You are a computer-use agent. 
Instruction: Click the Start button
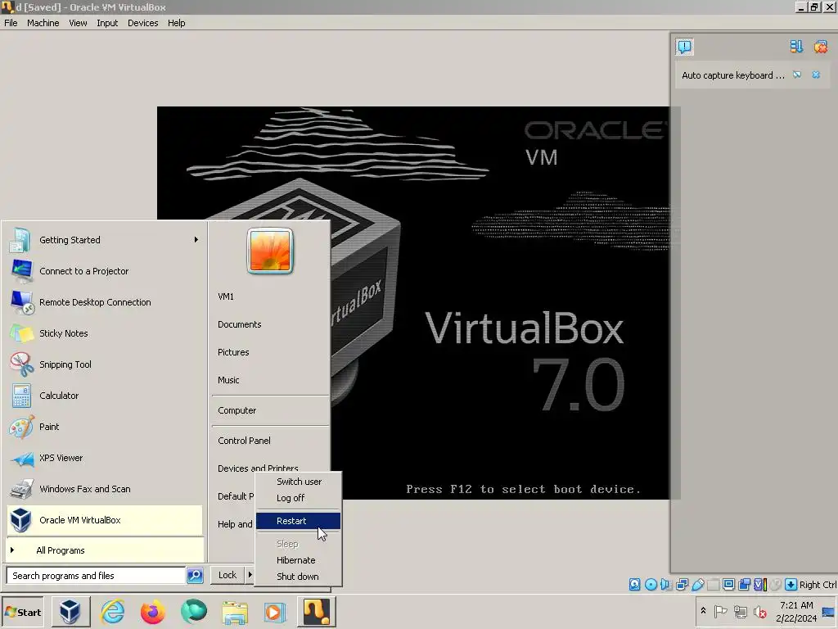point(22,612)
